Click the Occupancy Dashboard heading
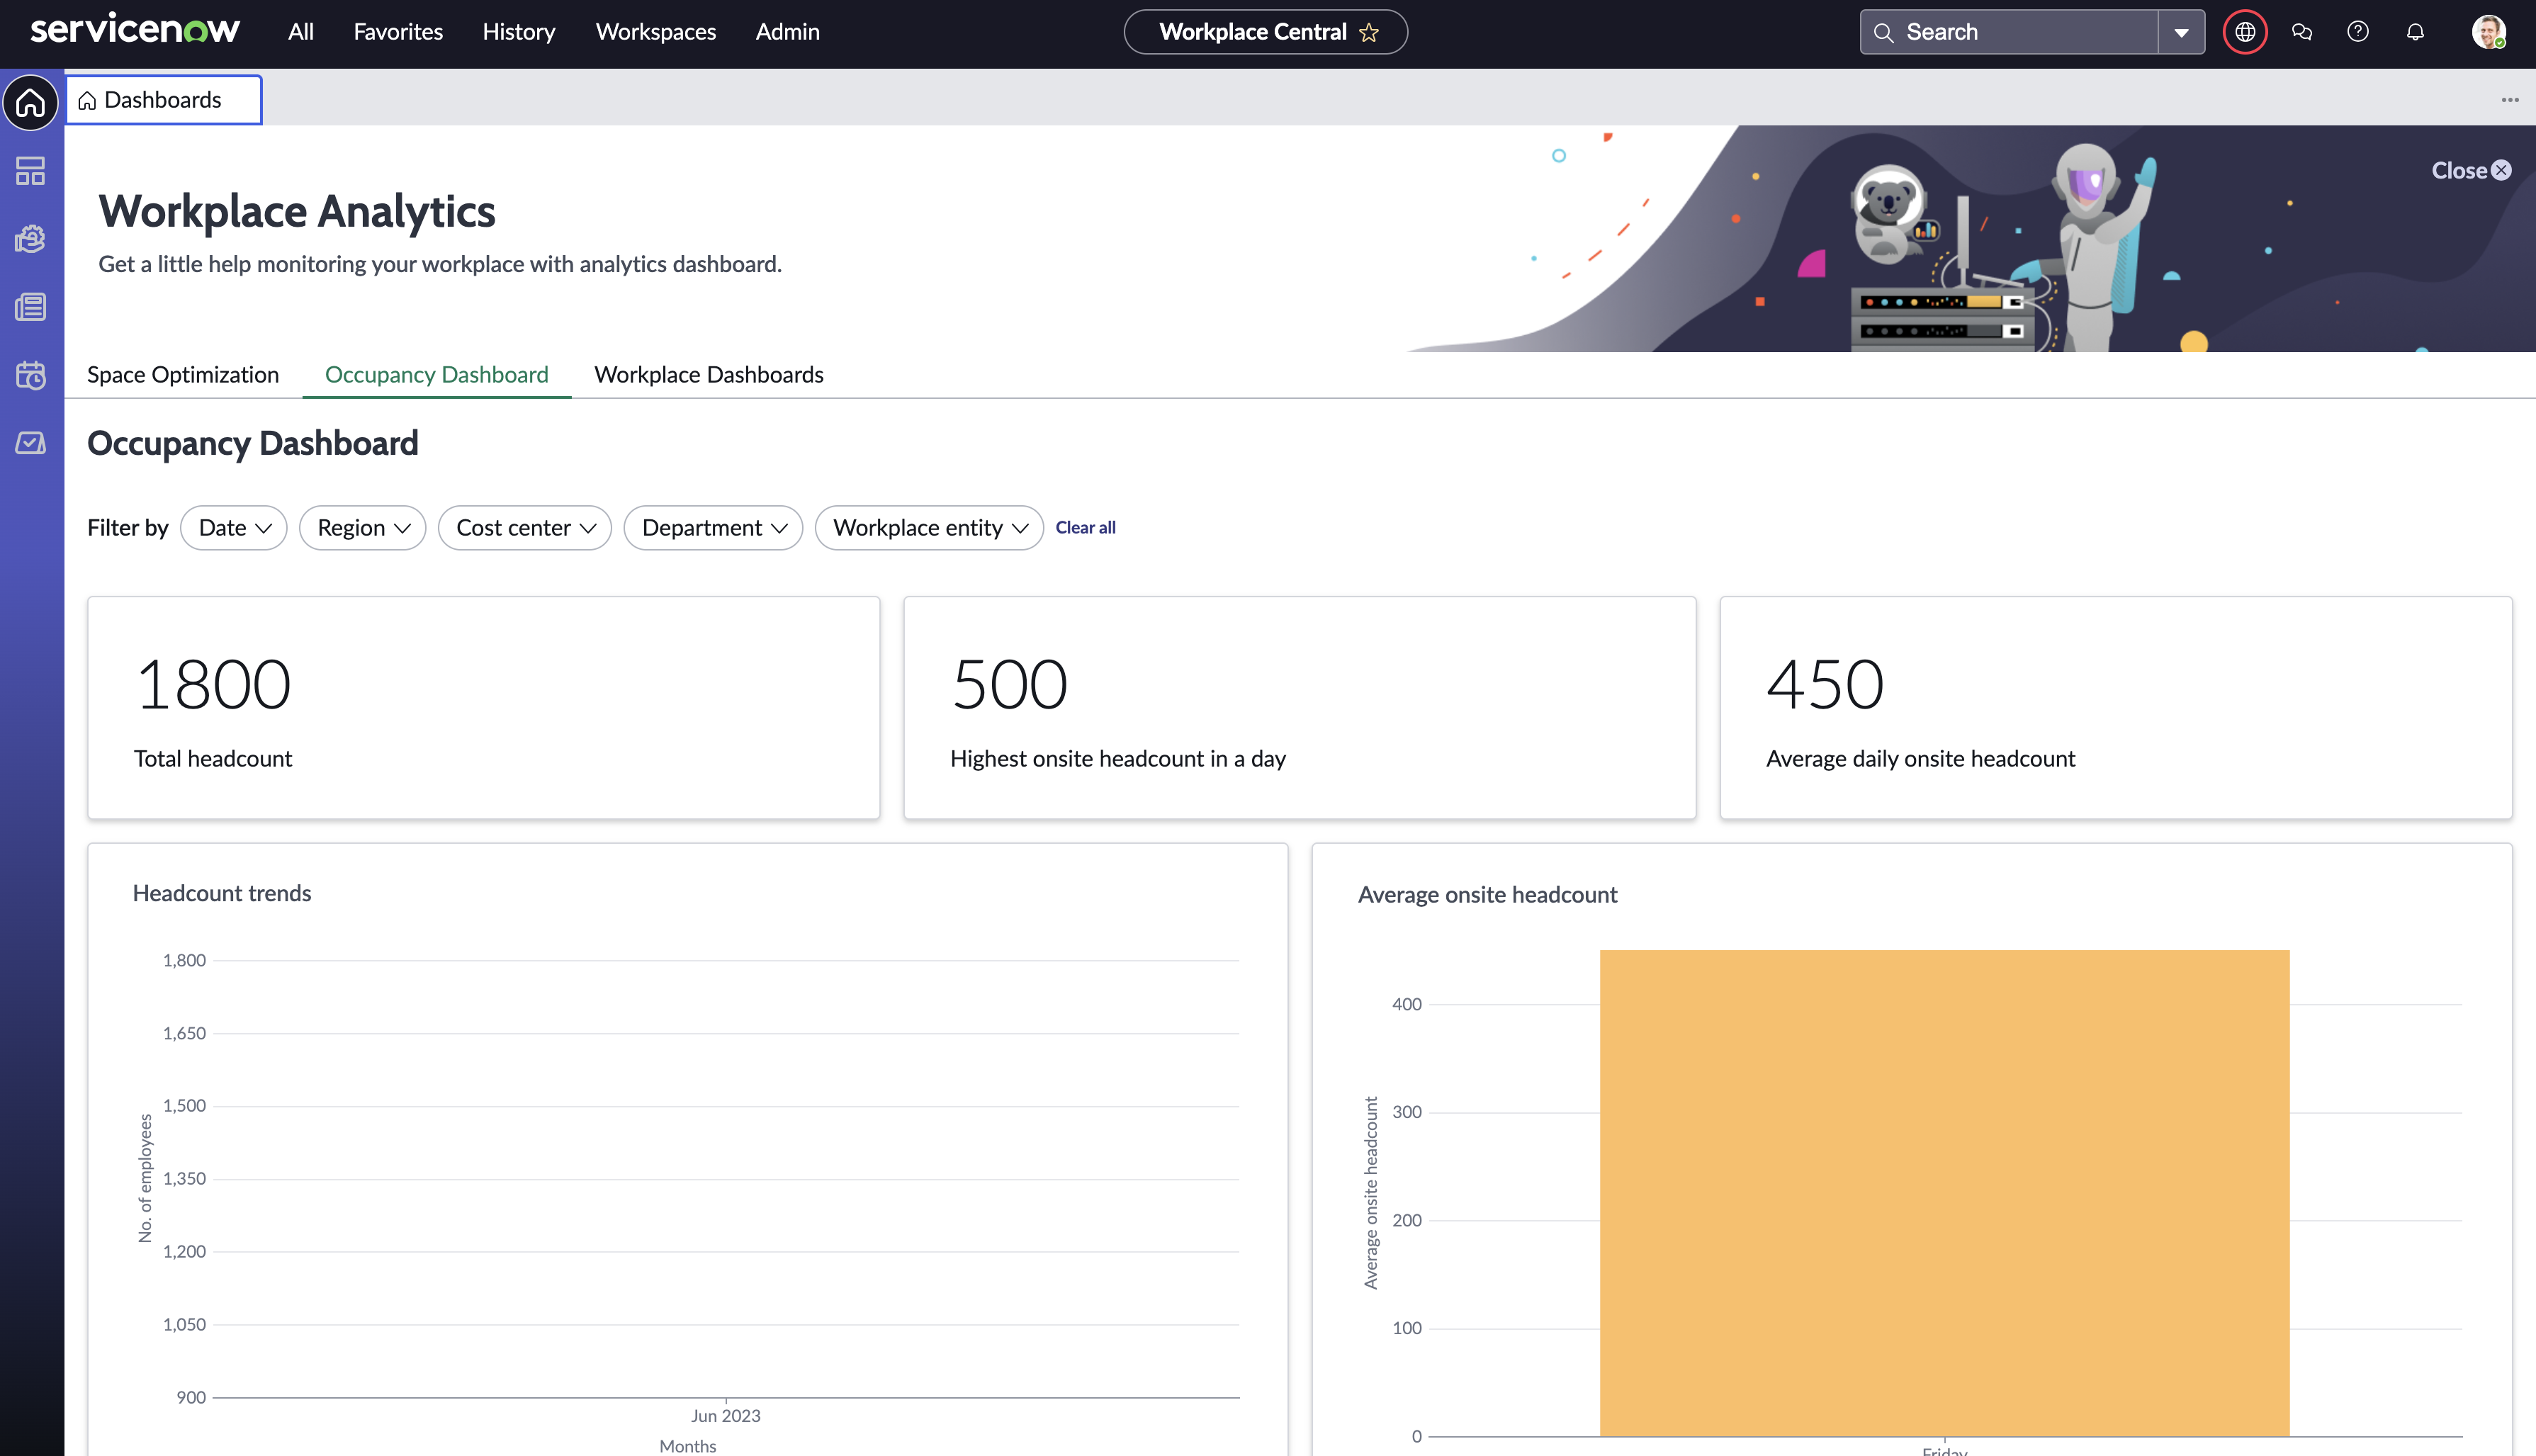The image size is (2536, 1456). coord(253,443)
